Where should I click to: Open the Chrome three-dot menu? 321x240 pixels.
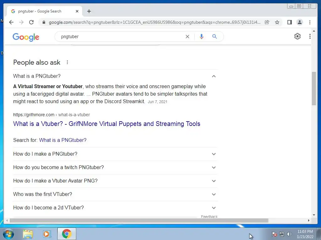[310, 22]
